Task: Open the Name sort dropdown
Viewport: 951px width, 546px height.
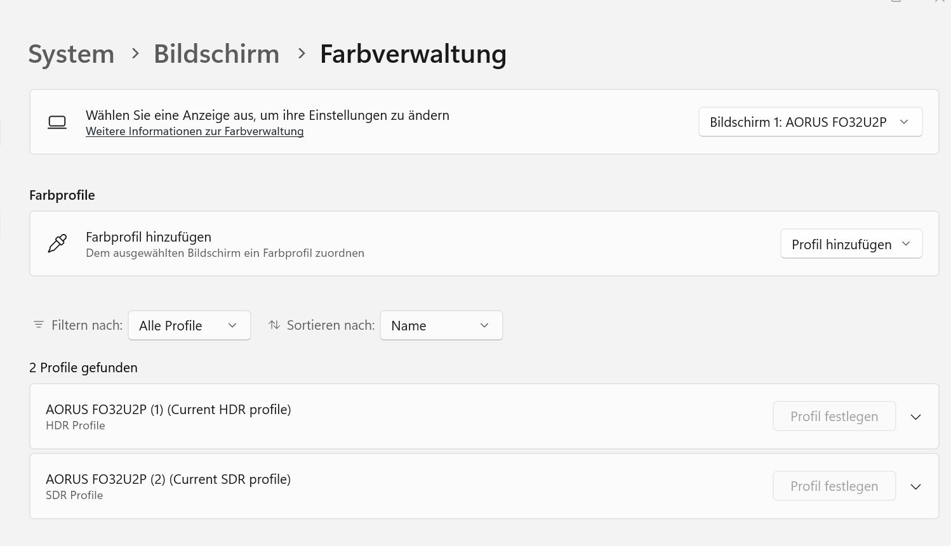Action: point(441,325)
